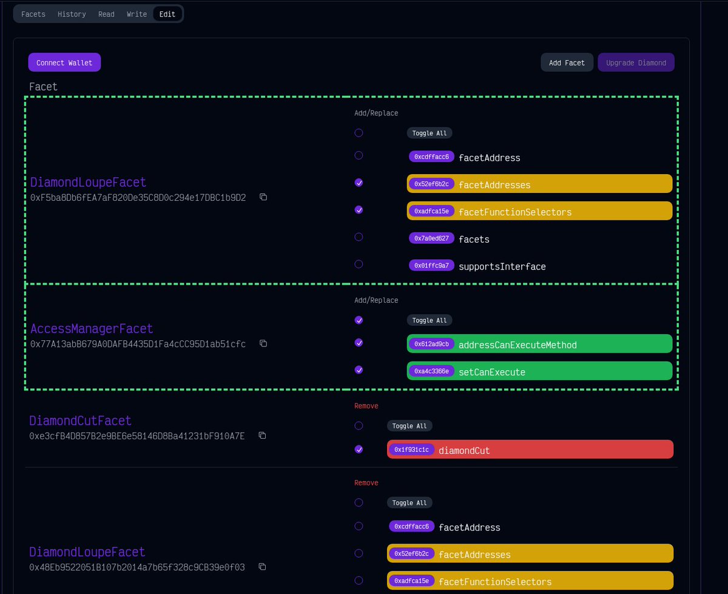Click Toggle All in the AccessManagerFacet section
The height and width of the screenshot is (594, 728).
(x=429, y=320)
